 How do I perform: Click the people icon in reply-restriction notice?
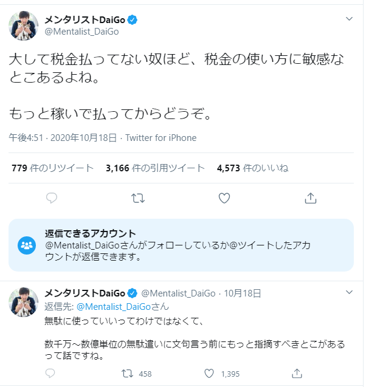(27, 245)
